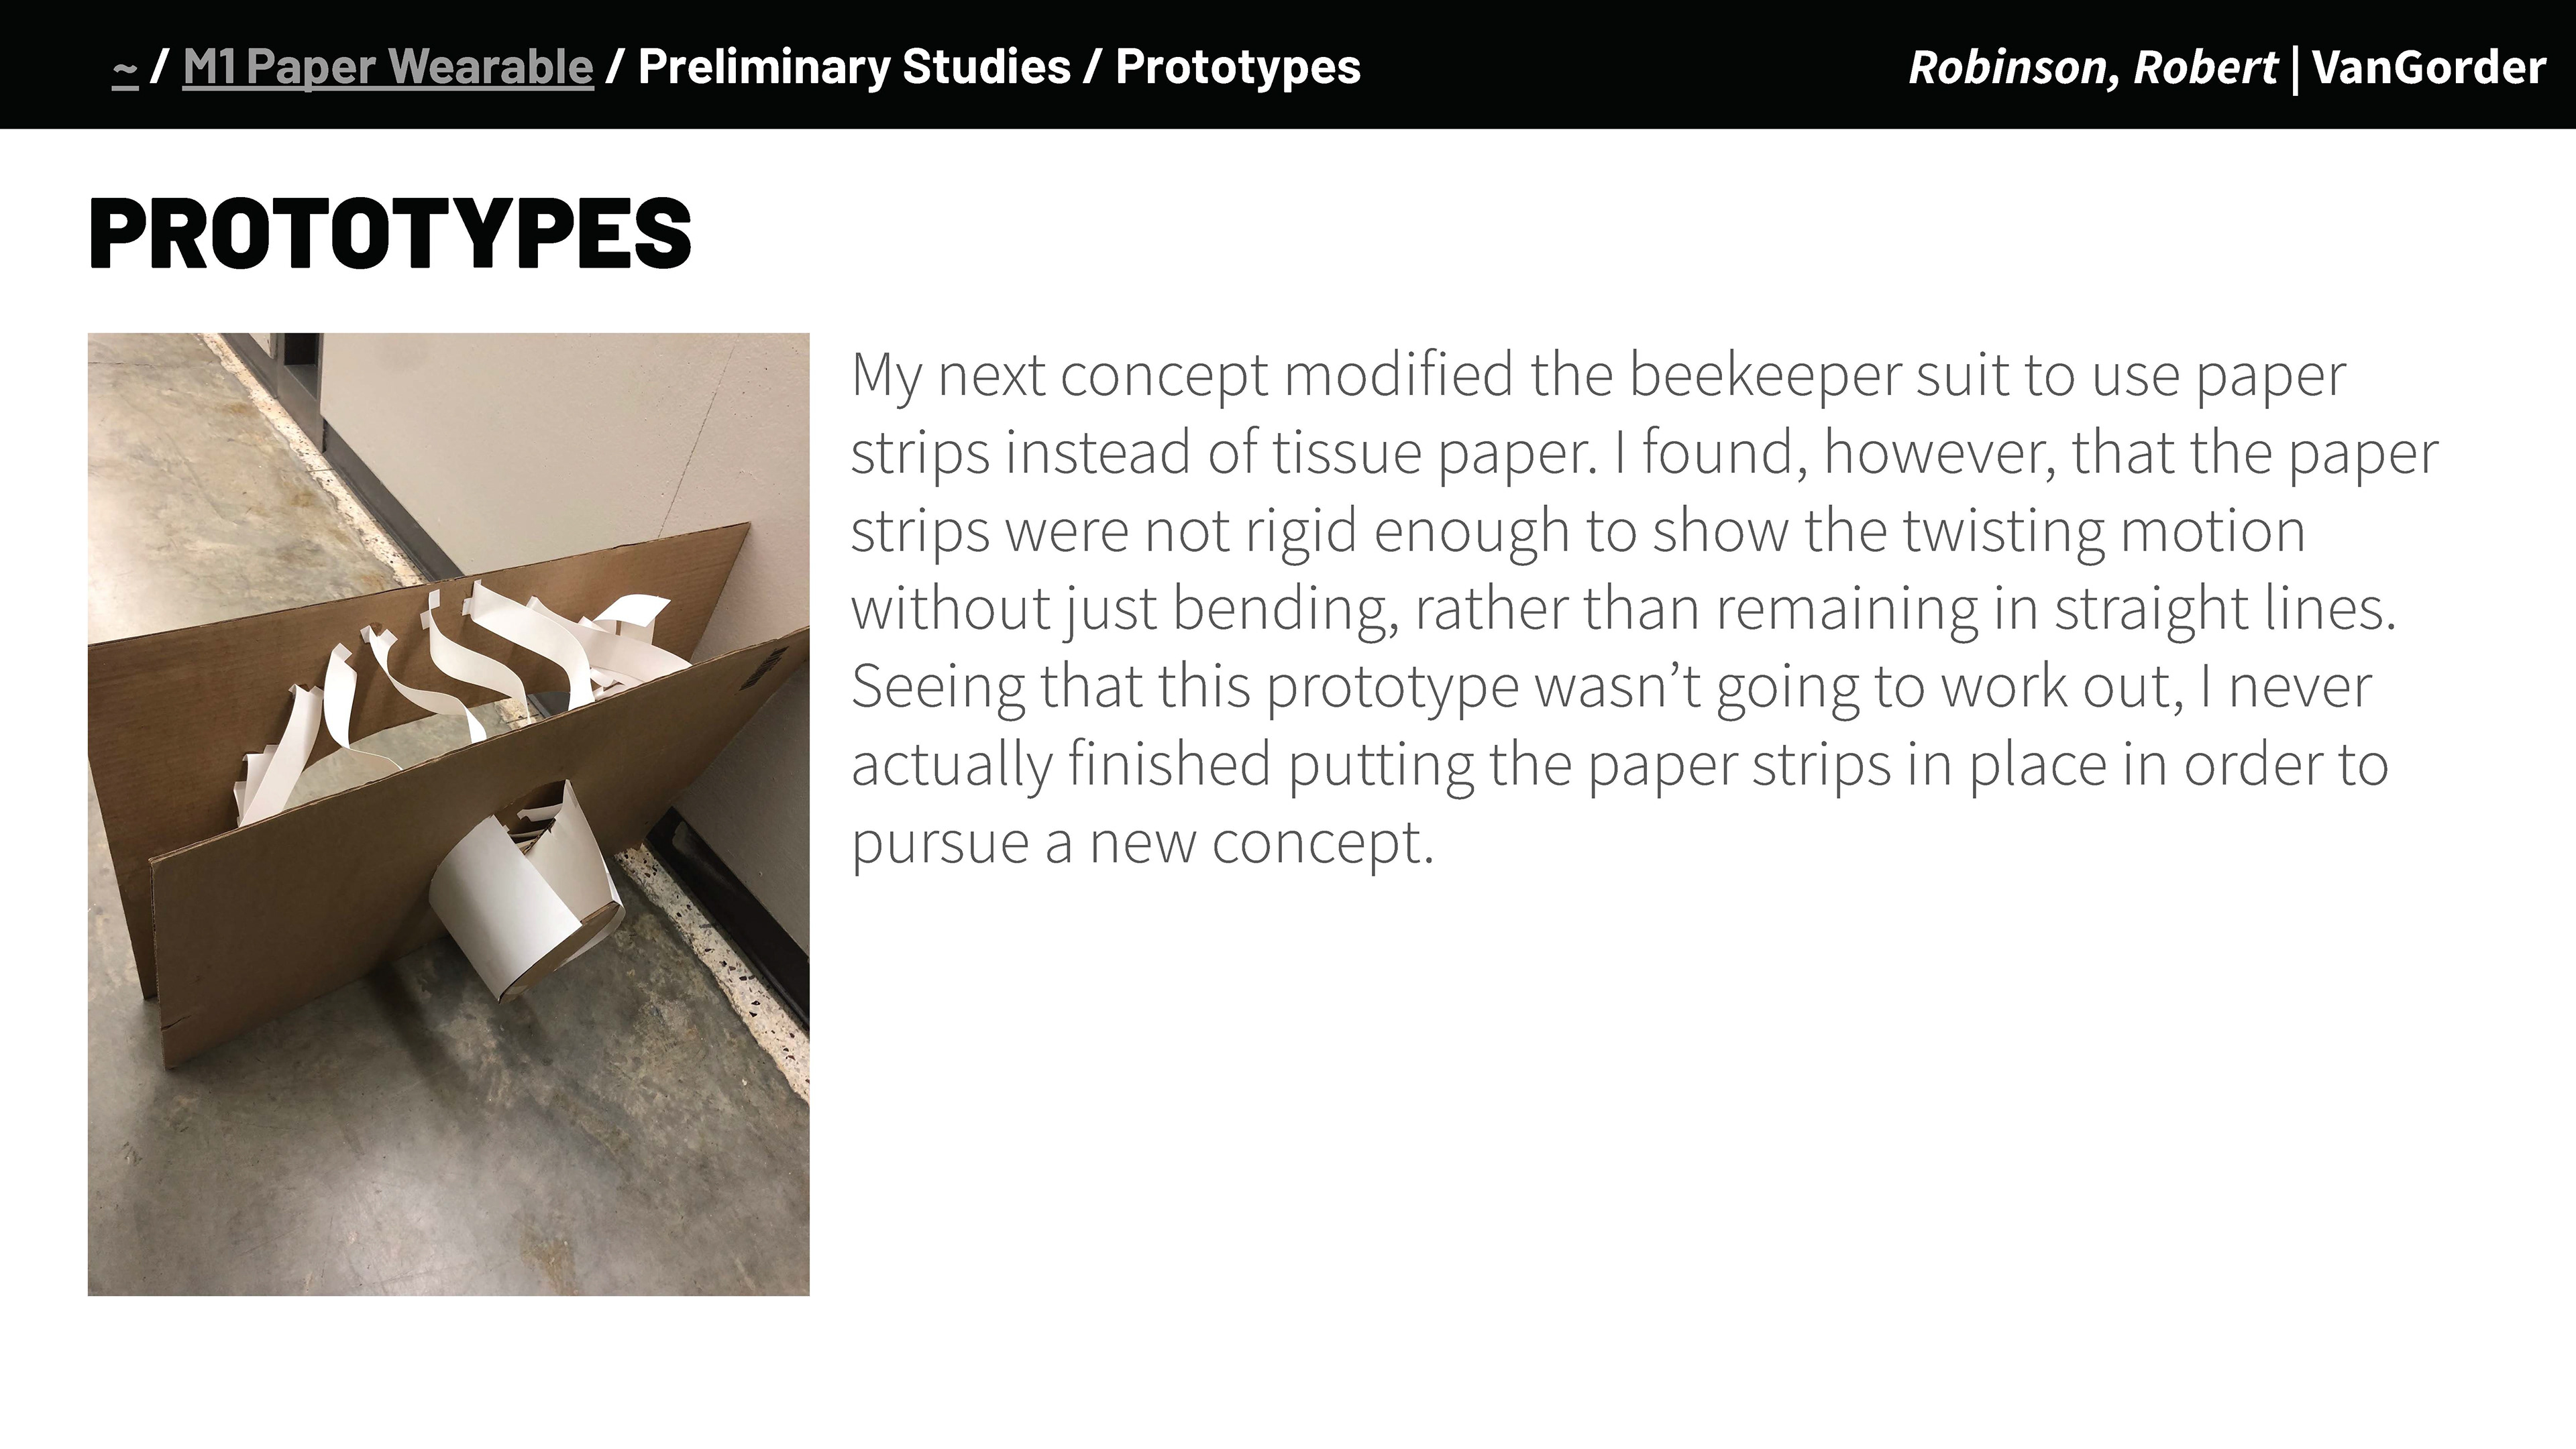Click the final line 'pursue a new concept.'
Screen dimensions: 2576x1449
(x=1143, y=842)
